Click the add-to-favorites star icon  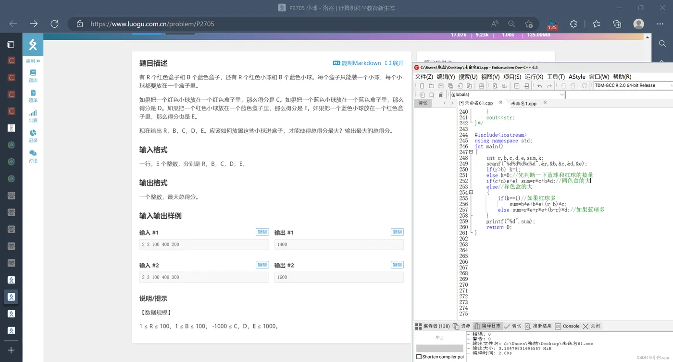click(x=529, y=24)
